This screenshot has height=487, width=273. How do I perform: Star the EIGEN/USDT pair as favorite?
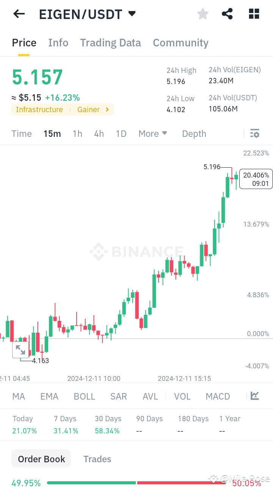(202, 14)
